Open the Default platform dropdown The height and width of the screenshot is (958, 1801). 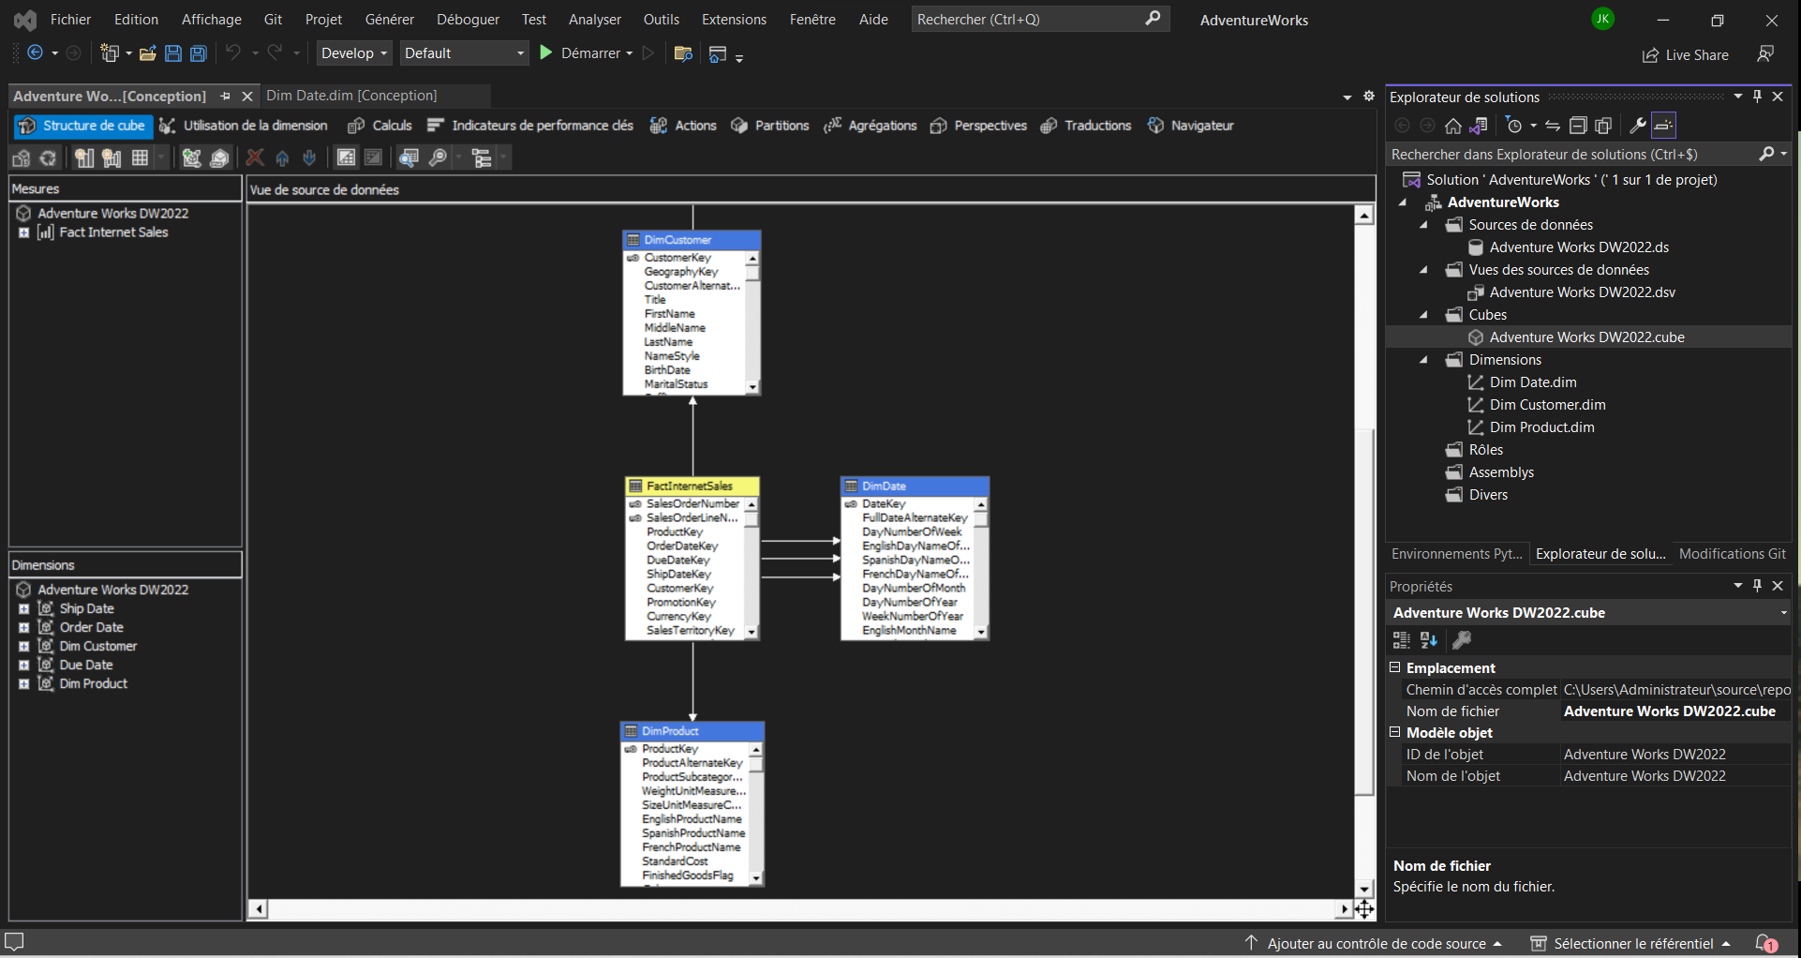click(465, 53)
